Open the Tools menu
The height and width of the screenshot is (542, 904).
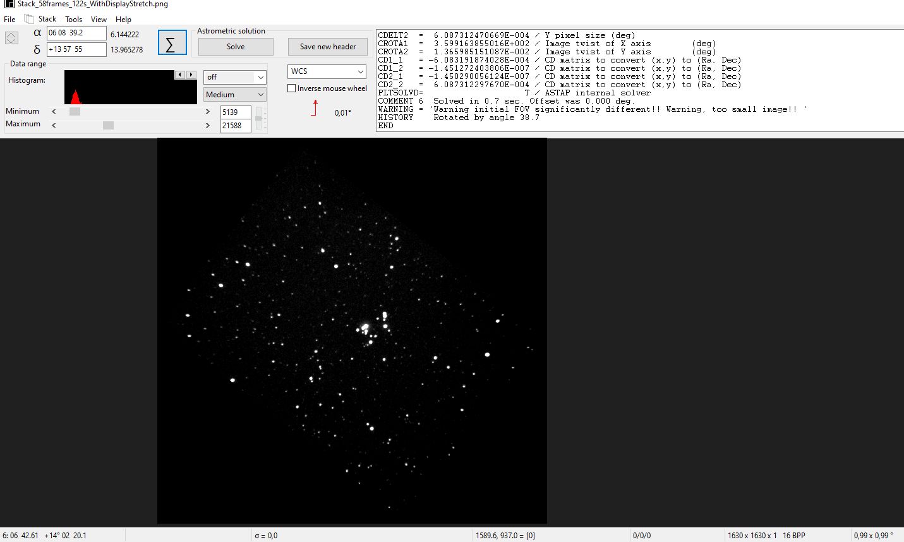coord(74,20)
